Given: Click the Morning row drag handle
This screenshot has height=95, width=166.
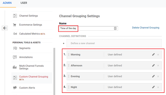Looking at the screenshot, I should point(69,55).
